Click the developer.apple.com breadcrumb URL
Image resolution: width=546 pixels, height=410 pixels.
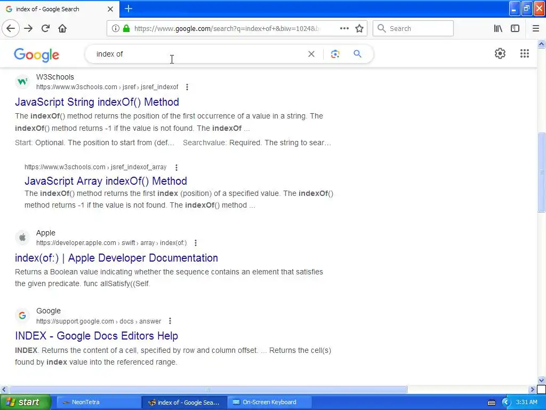coord(111,243)
